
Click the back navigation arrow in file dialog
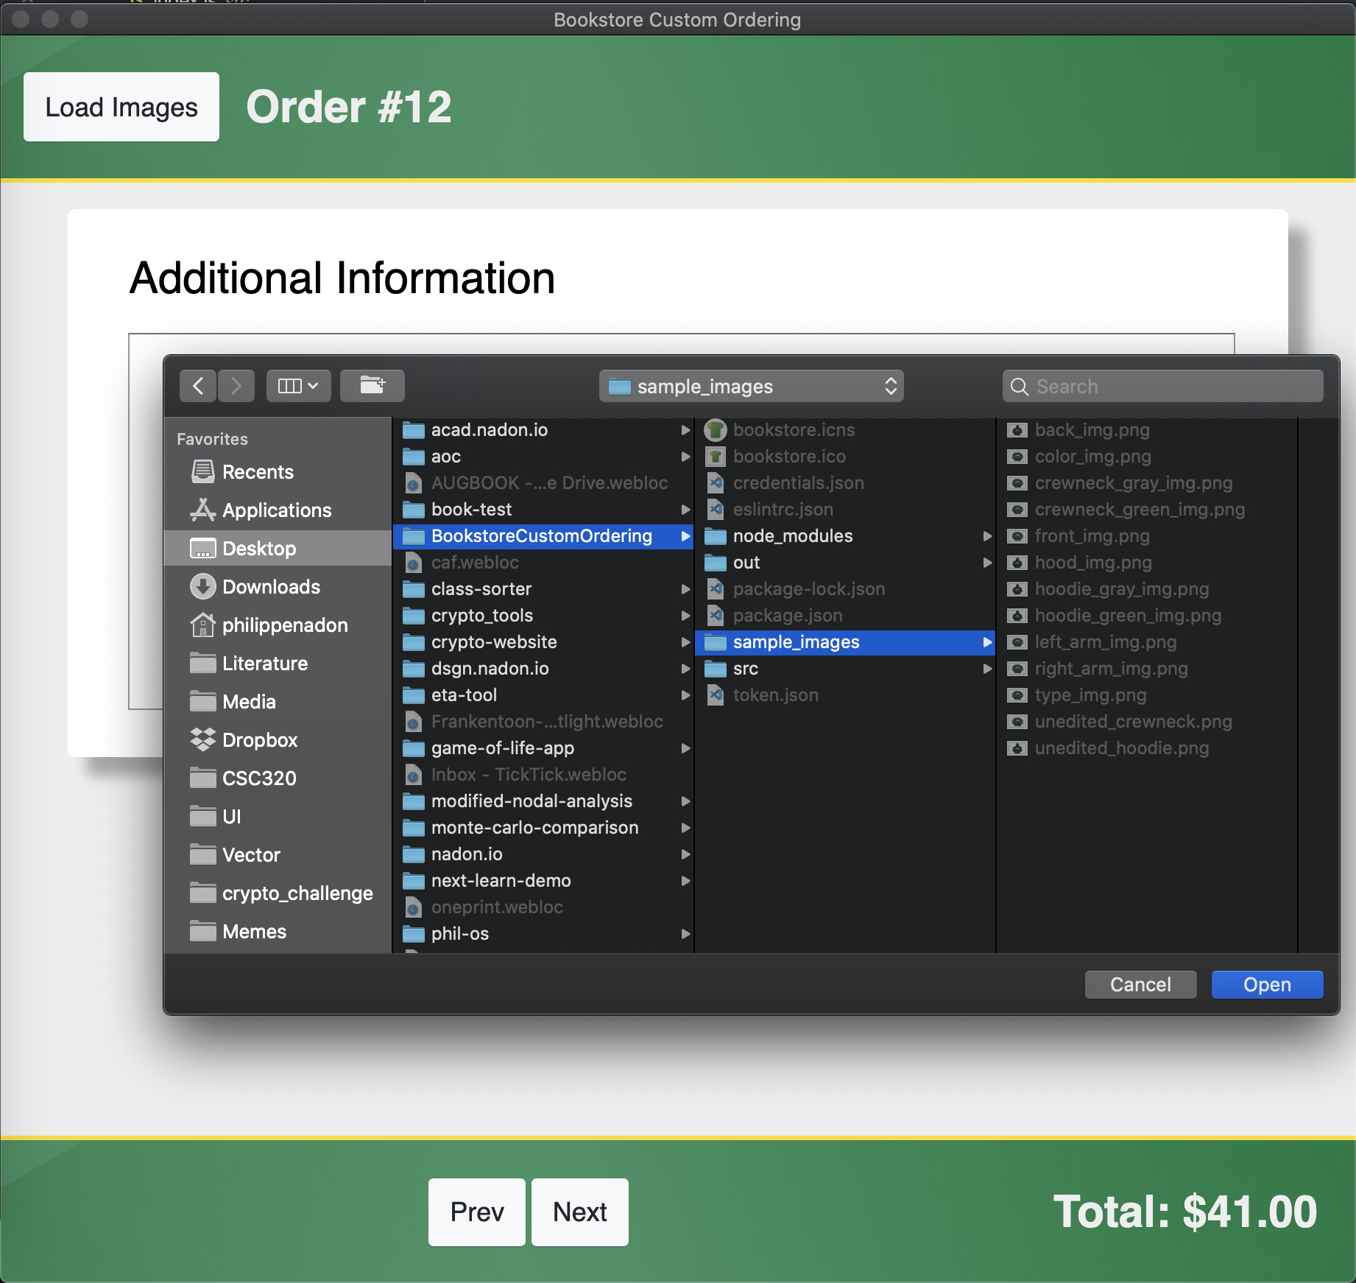(x=198, y=386)
